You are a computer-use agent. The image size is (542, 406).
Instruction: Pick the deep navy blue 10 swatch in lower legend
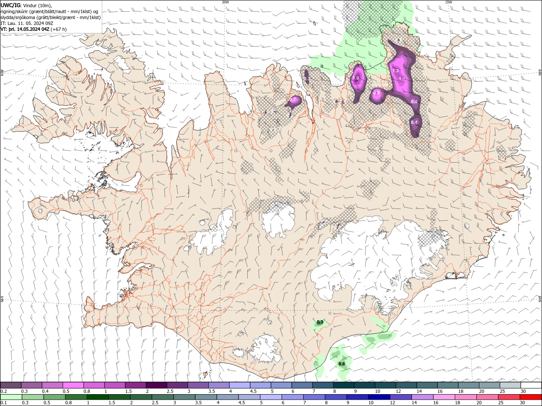click(x=379, y=397)
